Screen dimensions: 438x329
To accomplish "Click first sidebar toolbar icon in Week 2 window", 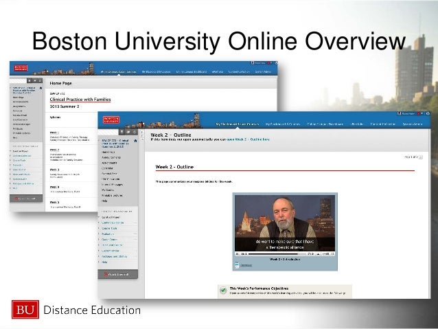I will 122,132.
